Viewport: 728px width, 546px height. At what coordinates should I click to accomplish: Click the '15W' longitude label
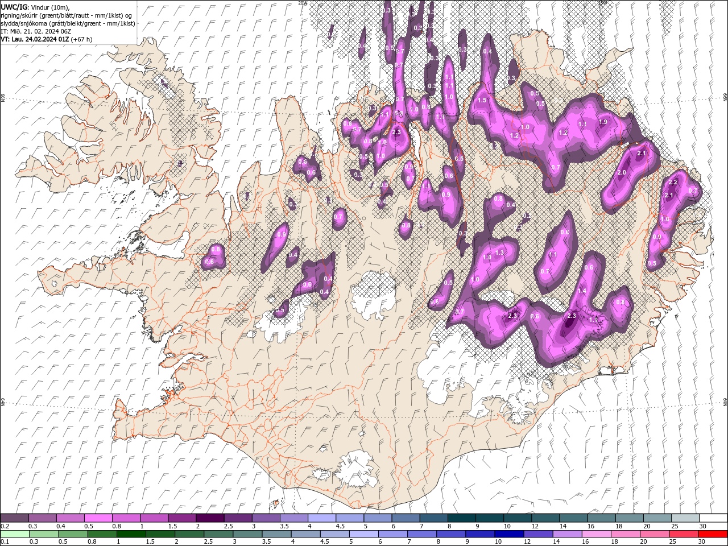pyautogui.click(x=602, y=3)
